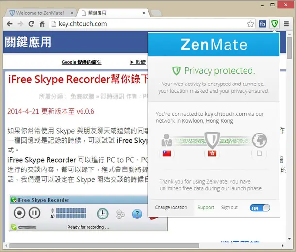The image size is (296, 252).
Task: Click the browser reload button
Action: click(x=31, y=24)
